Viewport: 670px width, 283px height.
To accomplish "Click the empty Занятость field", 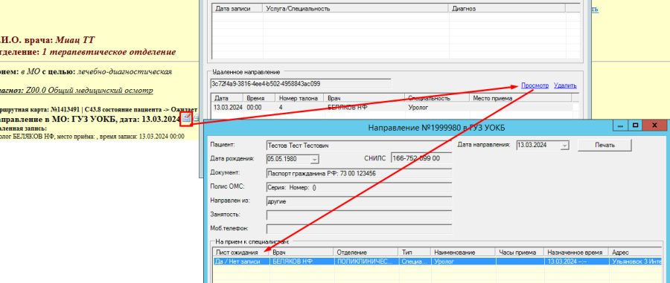I will 359,215.
